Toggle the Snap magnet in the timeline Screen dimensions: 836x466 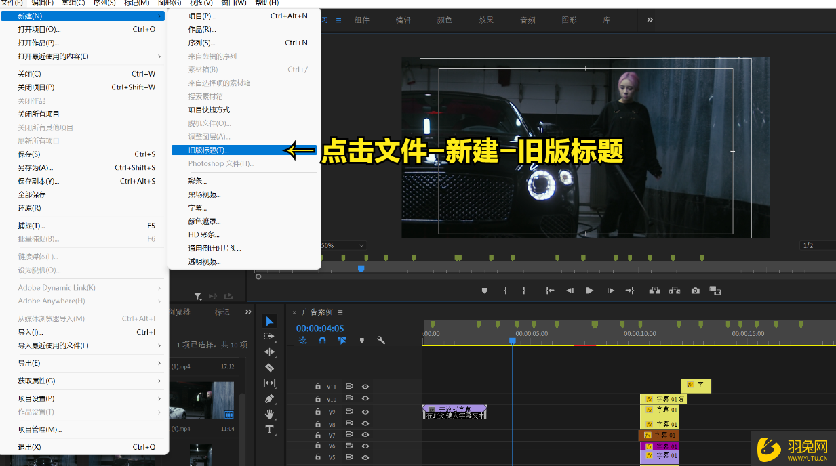pos(323,340)
